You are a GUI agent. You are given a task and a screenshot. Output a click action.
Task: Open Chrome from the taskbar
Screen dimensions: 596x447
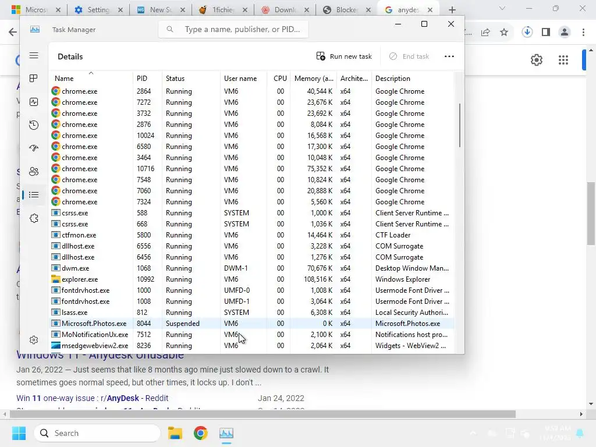tap(201, 433)
